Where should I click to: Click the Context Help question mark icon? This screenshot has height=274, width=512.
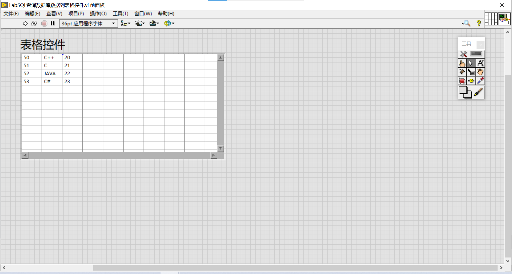[x=479, y=23]
